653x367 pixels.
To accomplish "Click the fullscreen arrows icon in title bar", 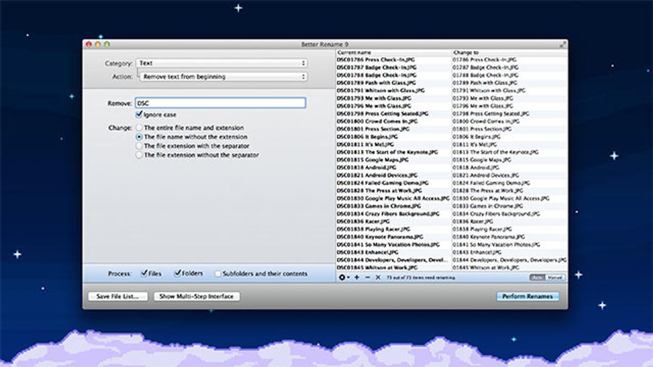I will (562, 44).
